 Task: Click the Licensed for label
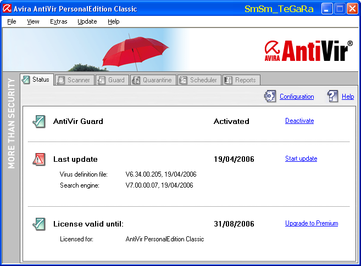[76, 239]
